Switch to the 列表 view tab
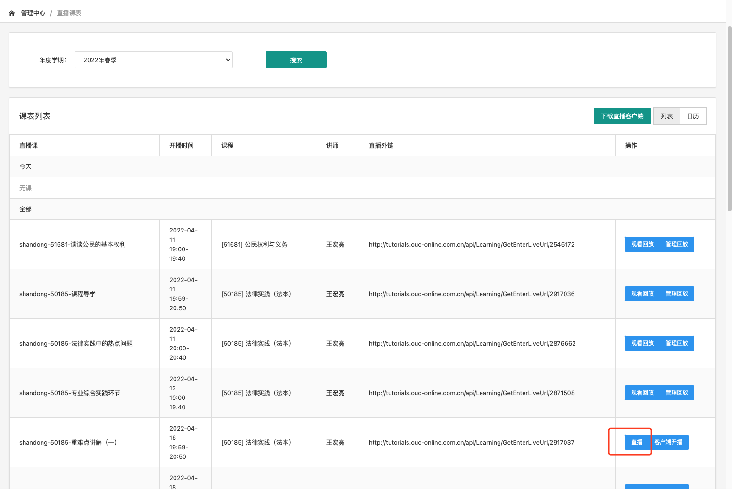Image resolution: width=732 pixels, height=489 pixels. click(x=666, y=116)
